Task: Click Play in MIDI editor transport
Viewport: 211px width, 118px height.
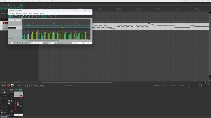Action: click(12, 43)
